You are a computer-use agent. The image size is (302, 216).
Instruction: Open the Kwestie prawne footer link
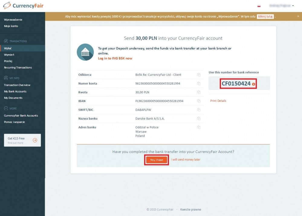click(191, 210)
